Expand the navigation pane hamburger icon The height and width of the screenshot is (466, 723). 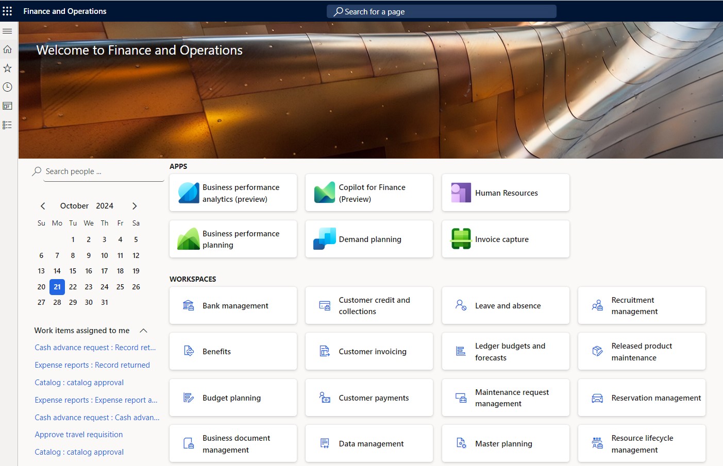click(x=7, y=31)
